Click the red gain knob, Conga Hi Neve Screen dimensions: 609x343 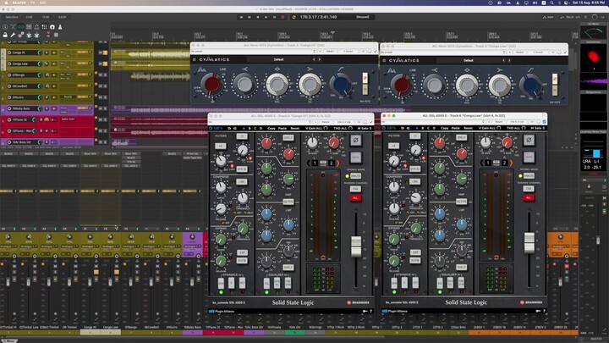pos(211,85)
